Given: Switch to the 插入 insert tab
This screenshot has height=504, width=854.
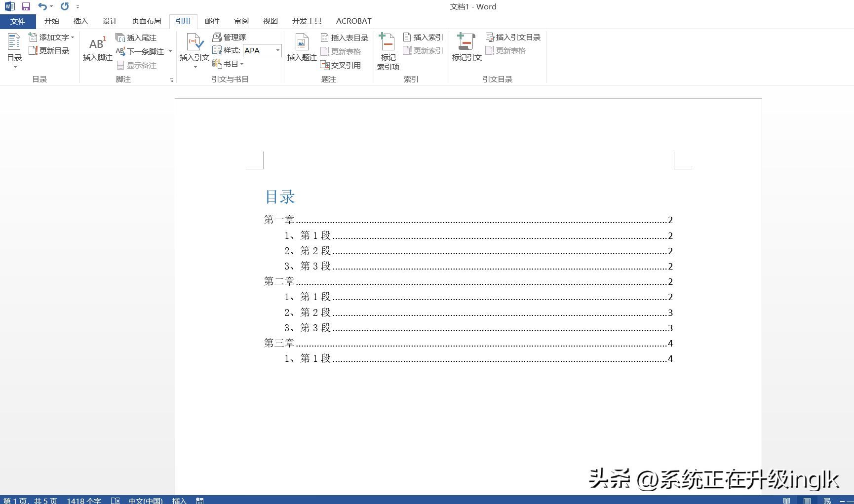Looking at the screenshot, I should [x=80, y=21].
